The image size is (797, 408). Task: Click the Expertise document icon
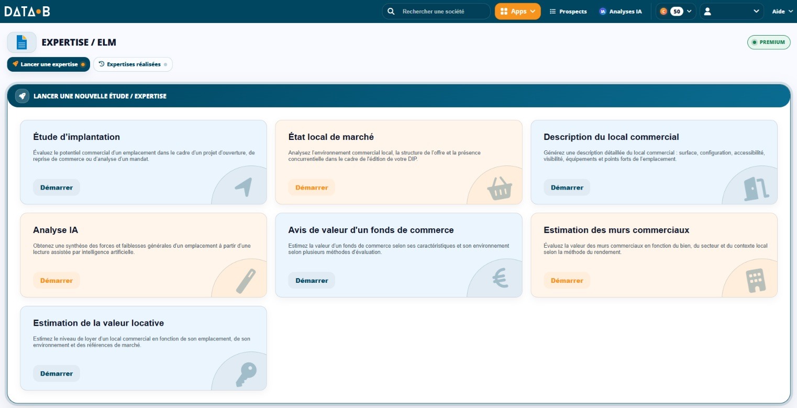coord(21,42)
